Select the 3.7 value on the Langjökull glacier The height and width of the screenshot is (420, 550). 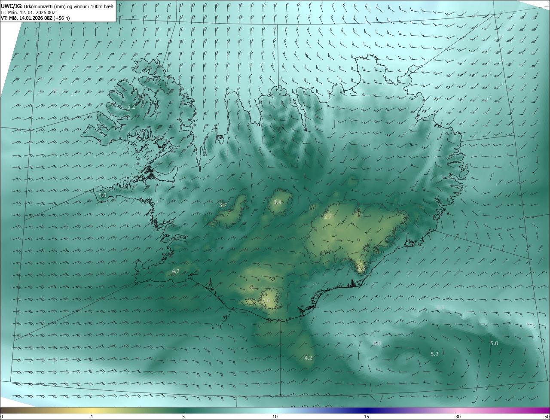pyautogui.click(x=223, y=205)
